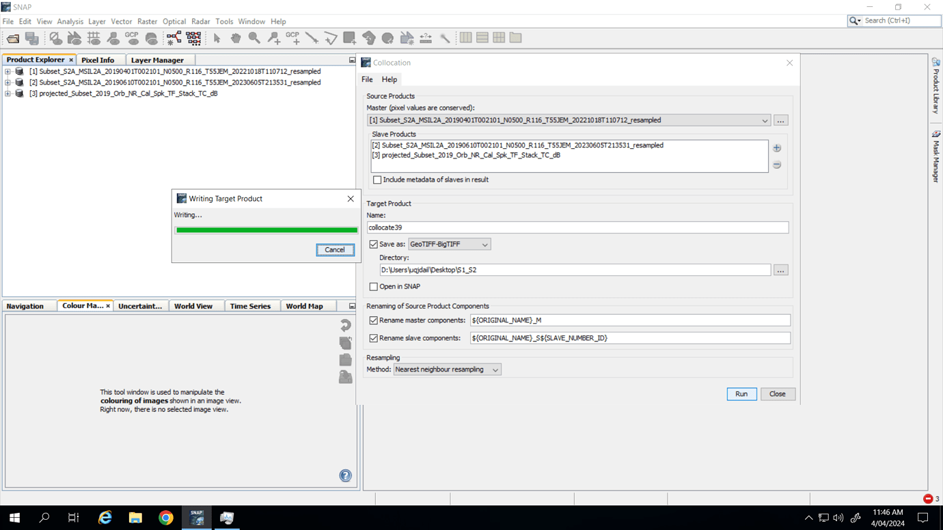Select the GCP placing tool

click(x=292, y=38)
